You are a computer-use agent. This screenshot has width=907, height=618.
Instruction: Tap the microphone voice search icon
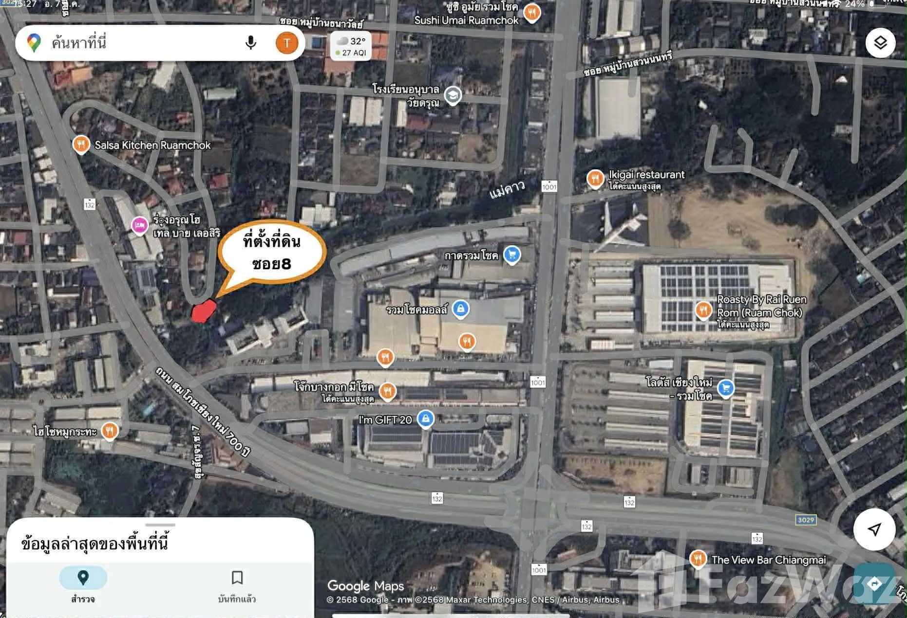tap(250, 43)
